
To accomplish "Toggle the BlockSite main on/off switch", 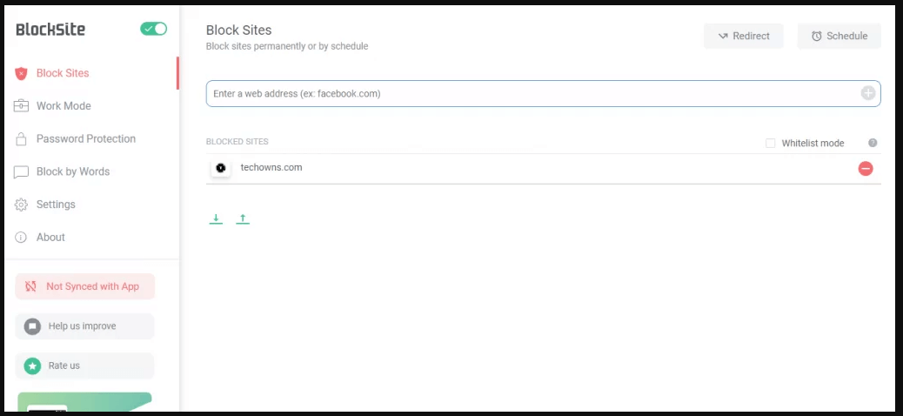I will (153, 29).
